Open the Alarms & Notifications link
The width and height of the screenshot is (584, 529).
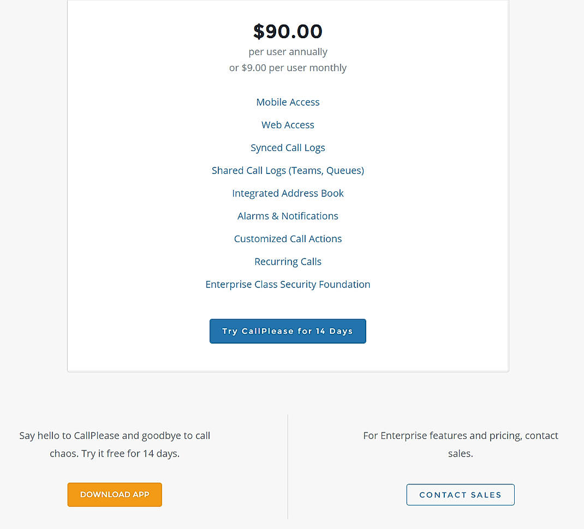[x=288, y=216]
